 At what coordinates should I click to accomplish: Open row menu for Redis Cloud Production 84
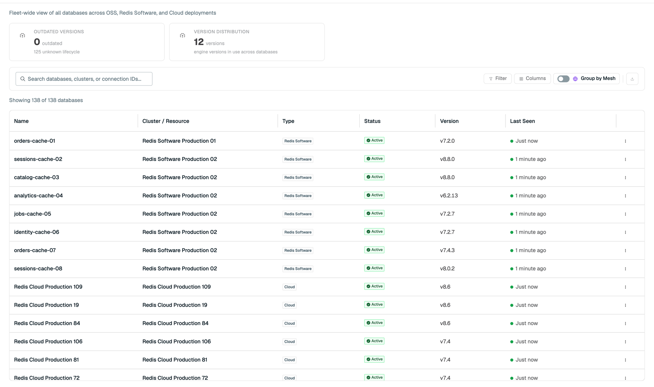[625, 323]
